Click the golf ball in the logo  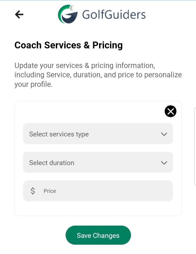coord(73,8)
